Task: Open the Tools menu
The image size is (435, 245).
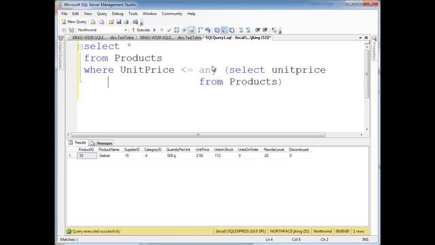Action: point(133,14)
